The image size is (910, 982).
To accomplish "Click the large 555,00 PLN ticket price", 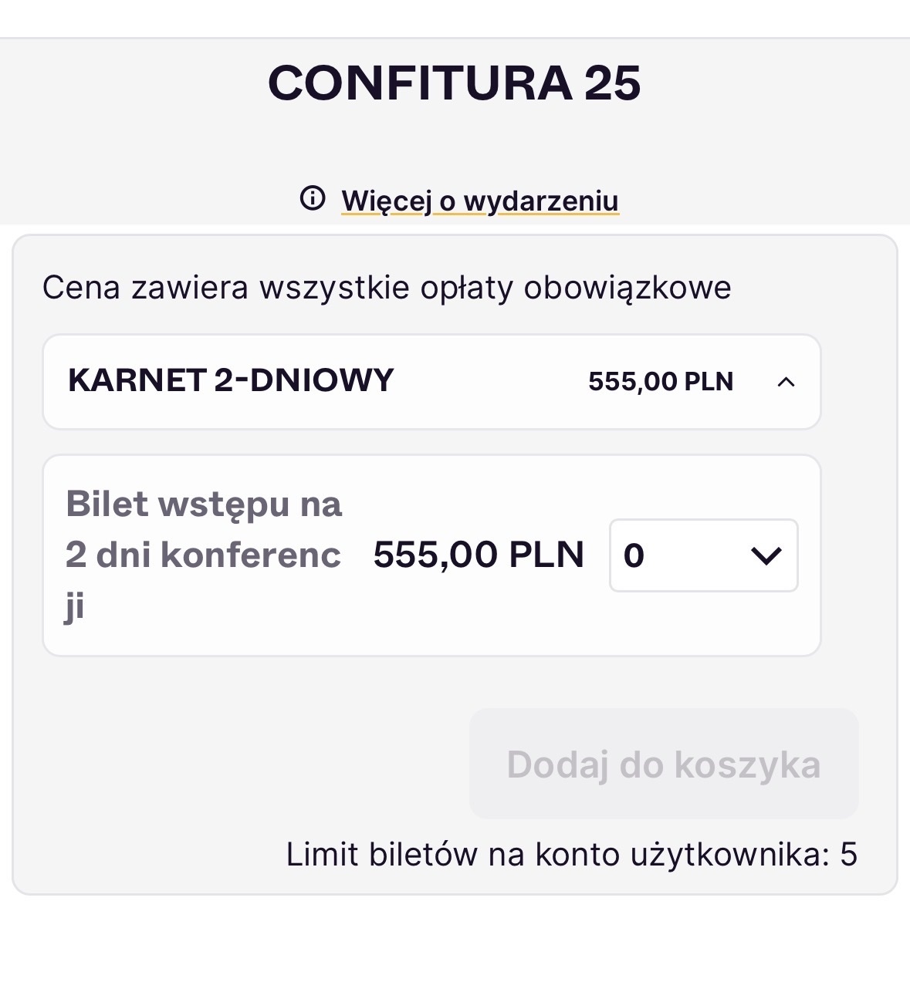I will point(479,555).
